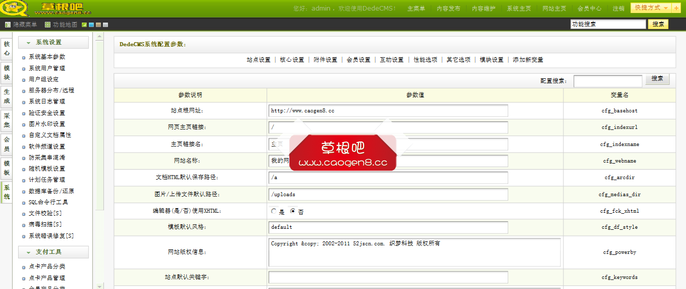Switch to the 性能选项 tab
The image size is (686, 289).
pos(426,59)
